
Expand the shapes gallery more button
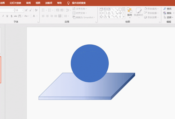pos(124,17)
